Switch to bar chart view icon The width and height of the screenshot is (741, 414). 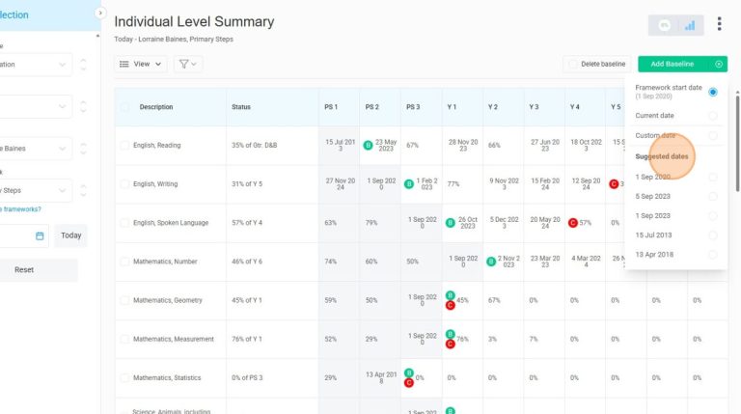(690, 26)
